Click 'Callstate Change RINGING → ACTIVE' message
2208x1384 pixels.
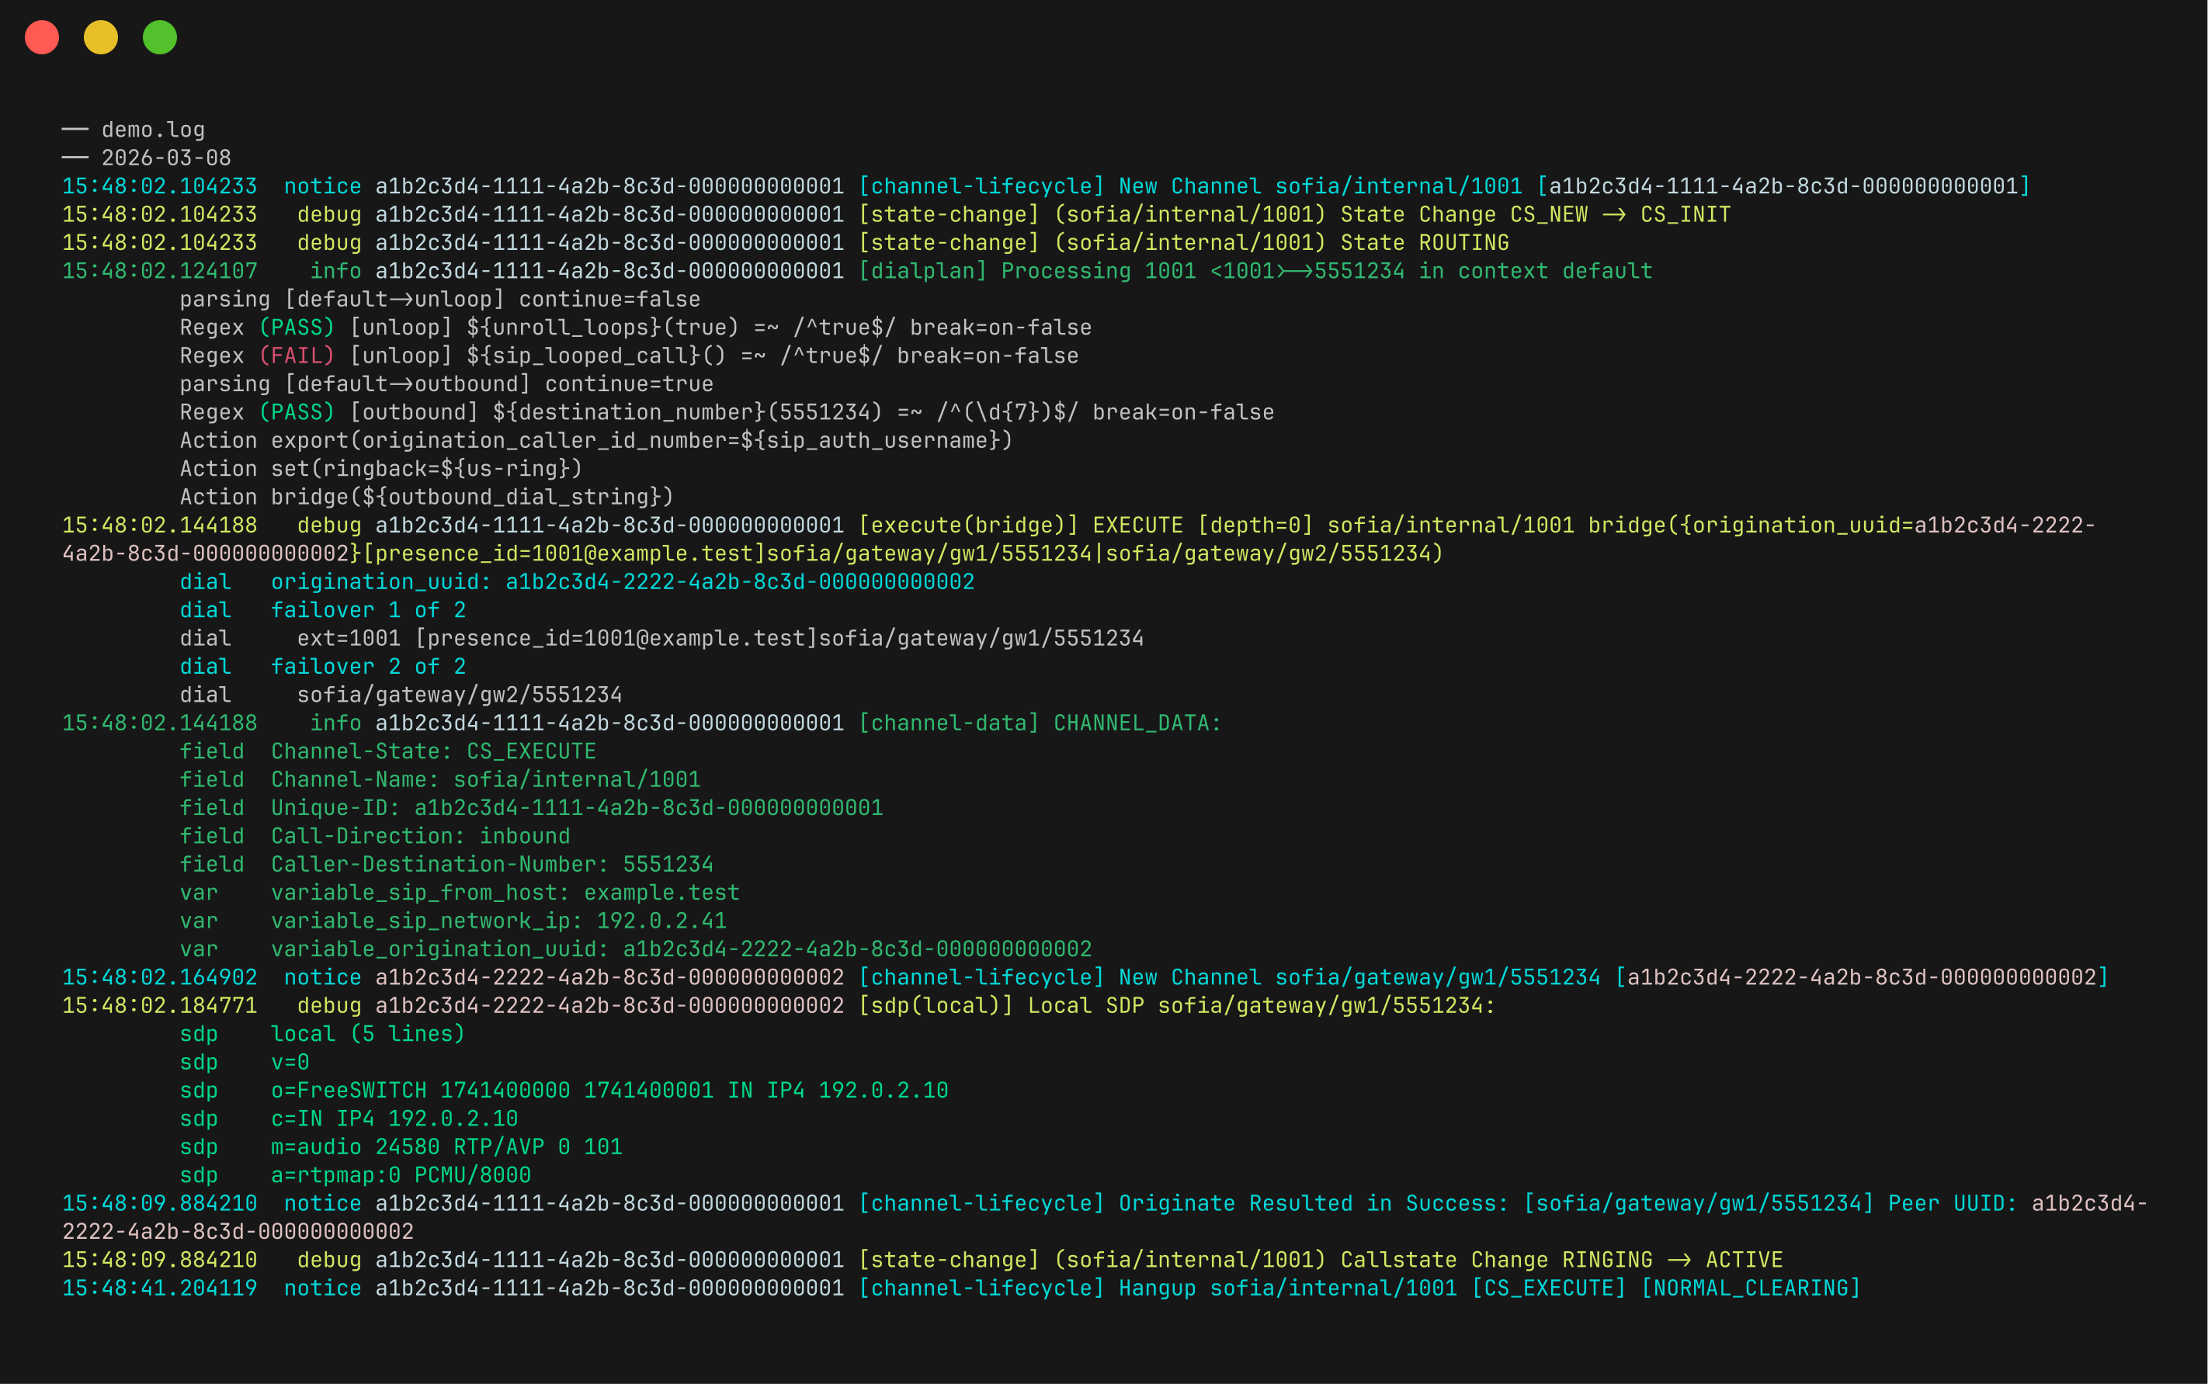pyautogui.click(x=1562, y=1261)
